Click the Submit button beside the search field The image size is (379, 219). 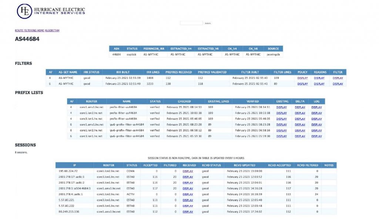coord(208,23)
